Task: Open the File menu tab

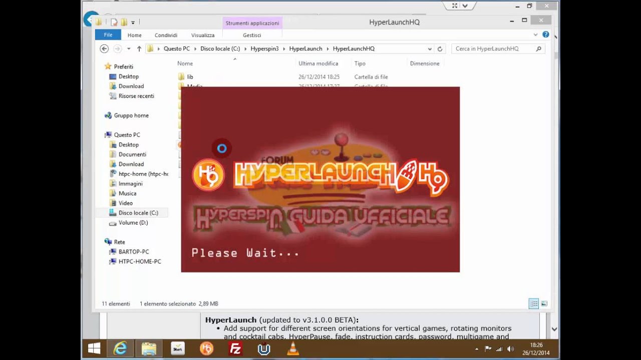Action: (x=108, y=35)
